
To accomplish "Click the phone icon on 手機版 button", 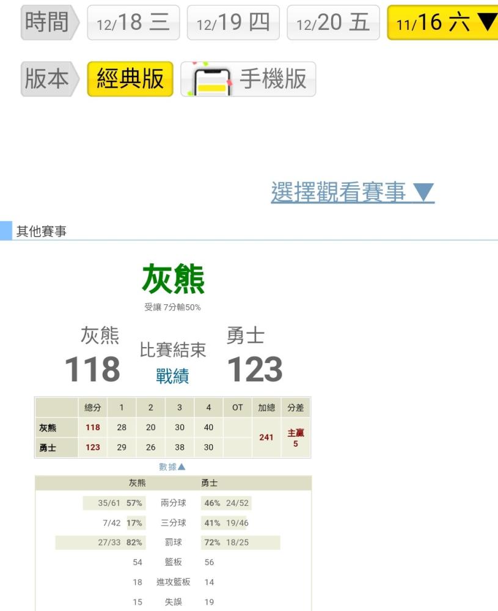I will (x=212, y=82).
